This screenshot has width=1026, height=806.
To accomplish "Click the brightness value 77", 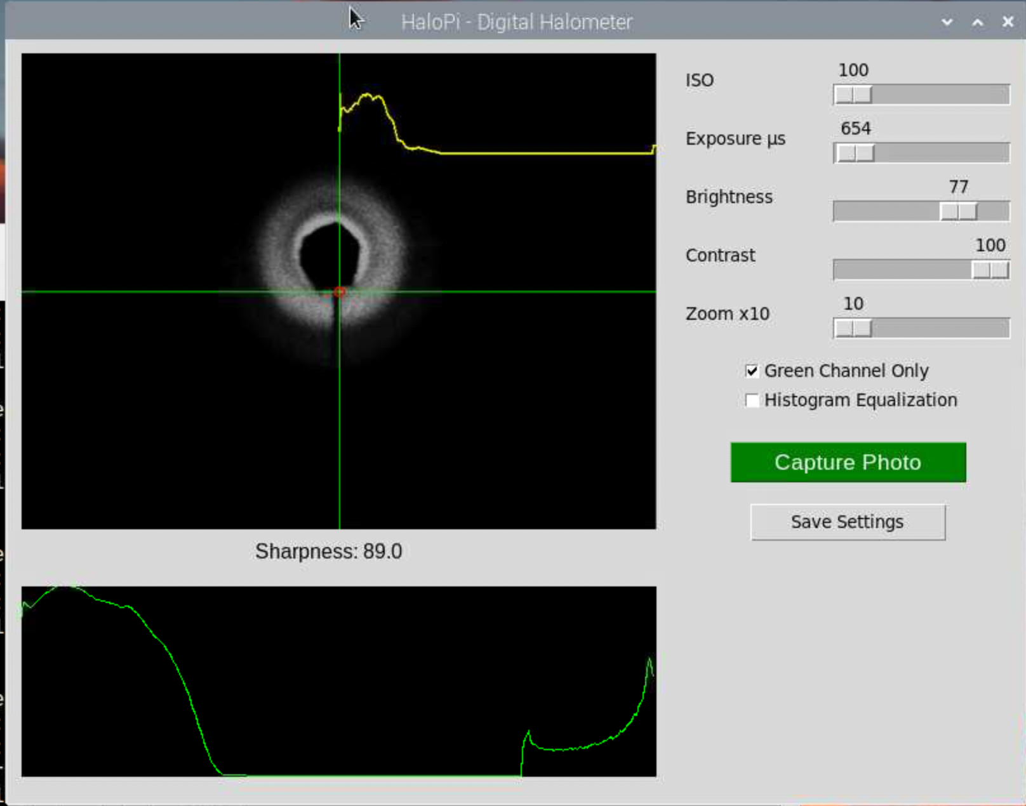I will click(959, 187).
